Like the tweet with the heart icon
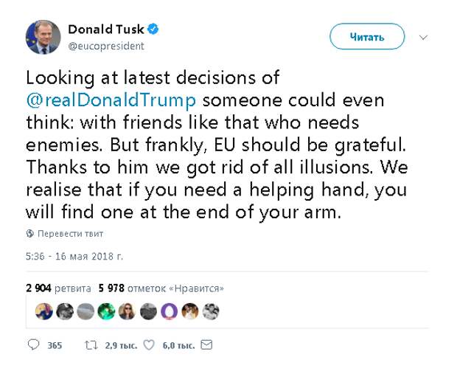 click(x=149, y=345)
